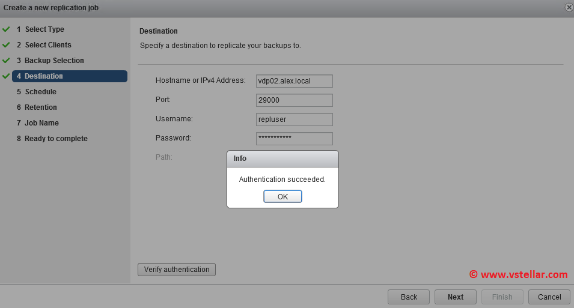Click OK in the Info dialog

coord(282,196)
